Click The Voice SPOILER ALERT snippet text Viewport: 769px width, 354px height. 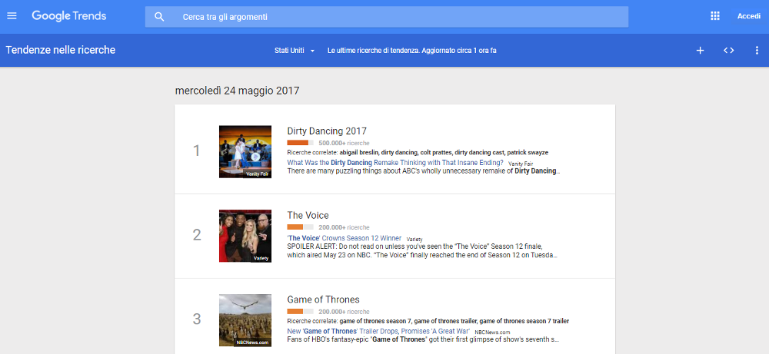tap(421, 250)
